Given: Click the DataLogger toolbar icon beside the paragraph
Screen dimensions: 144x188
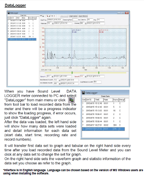Looking at the screenshot, I should coord(71,100).
